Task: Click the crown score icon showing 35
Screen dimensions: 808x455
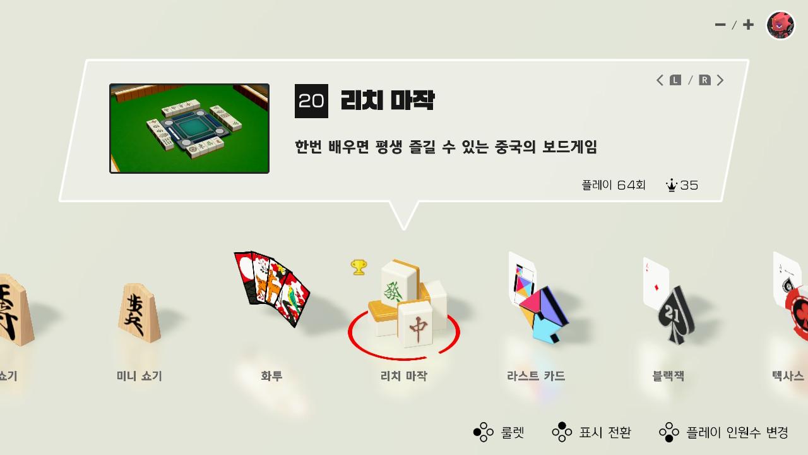Action: coord(671,185)
